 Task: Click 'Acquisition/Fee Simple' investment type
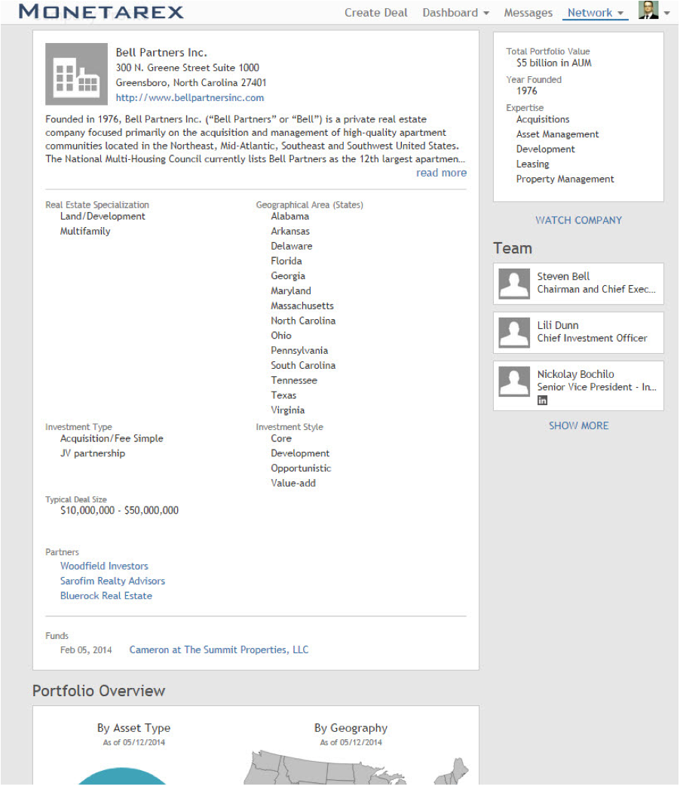(112, 438)
